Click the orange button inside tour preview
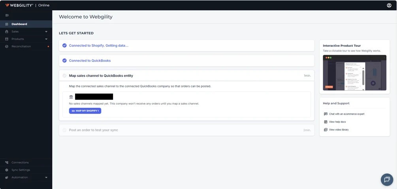Screen dimensions: 397x189 coord(329,87)
